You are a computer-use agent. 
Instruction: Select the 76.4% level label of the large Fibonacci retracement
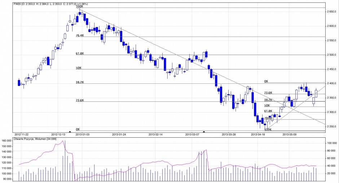tap(80, 36)
